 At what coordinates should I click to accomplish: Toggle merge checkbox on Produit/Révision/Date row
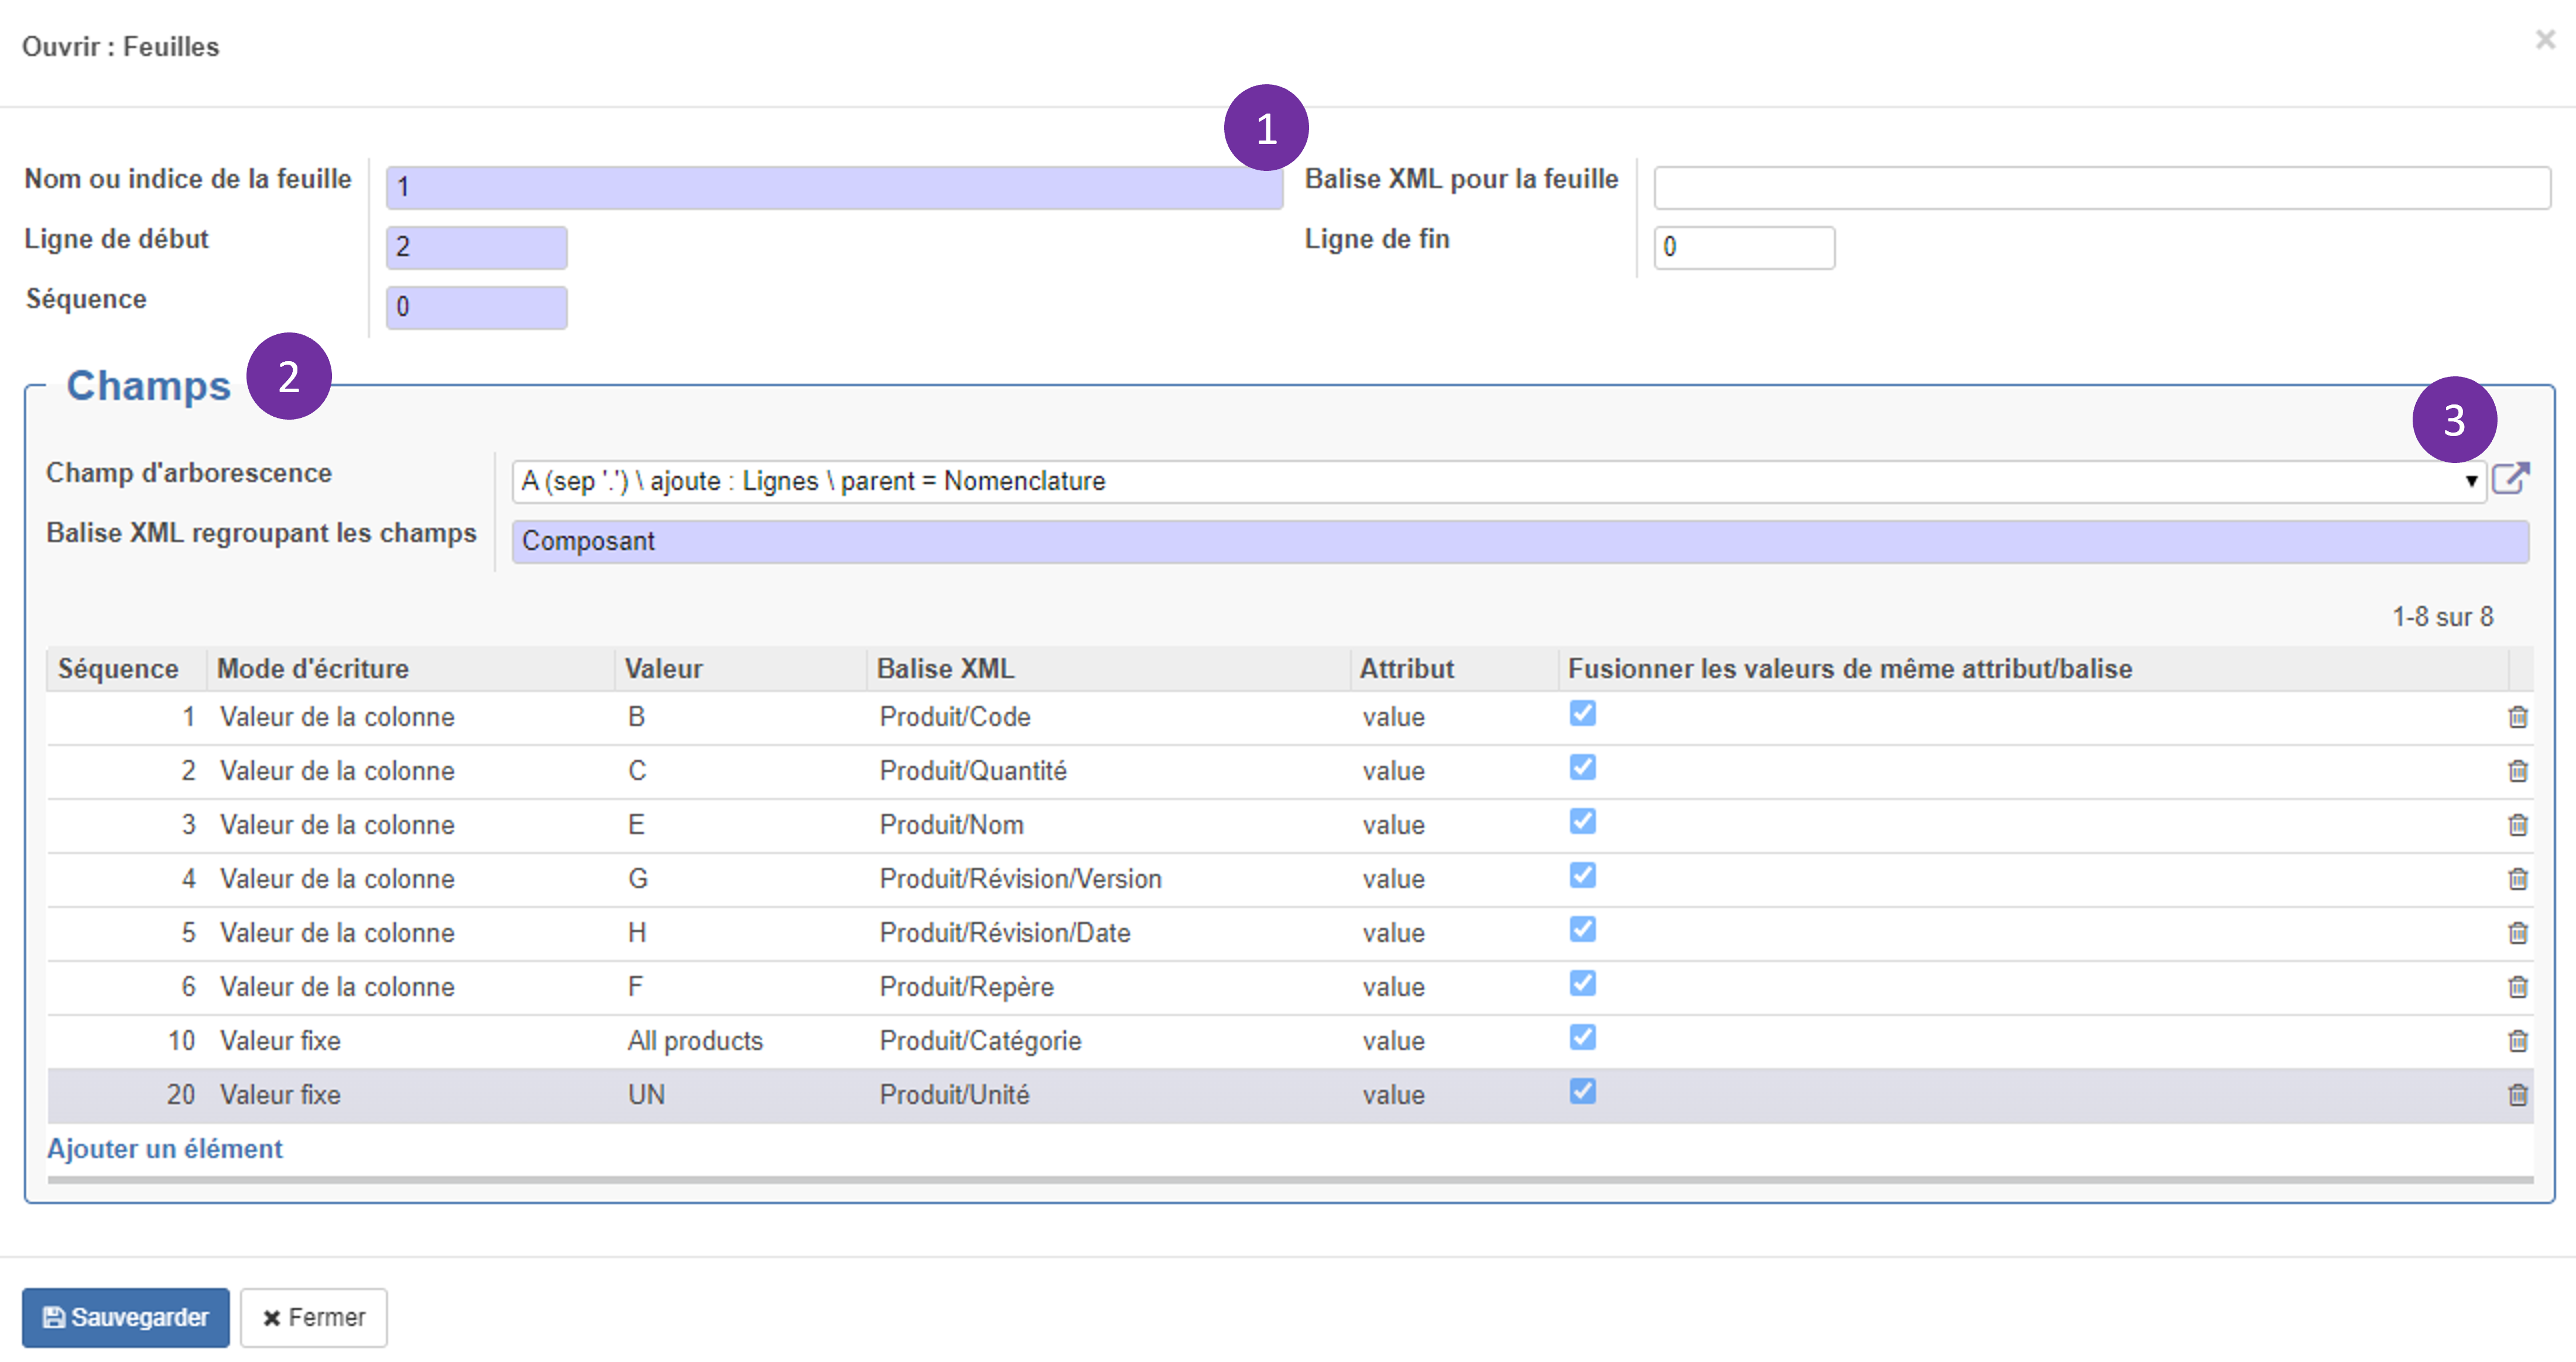coord(1582,929)
